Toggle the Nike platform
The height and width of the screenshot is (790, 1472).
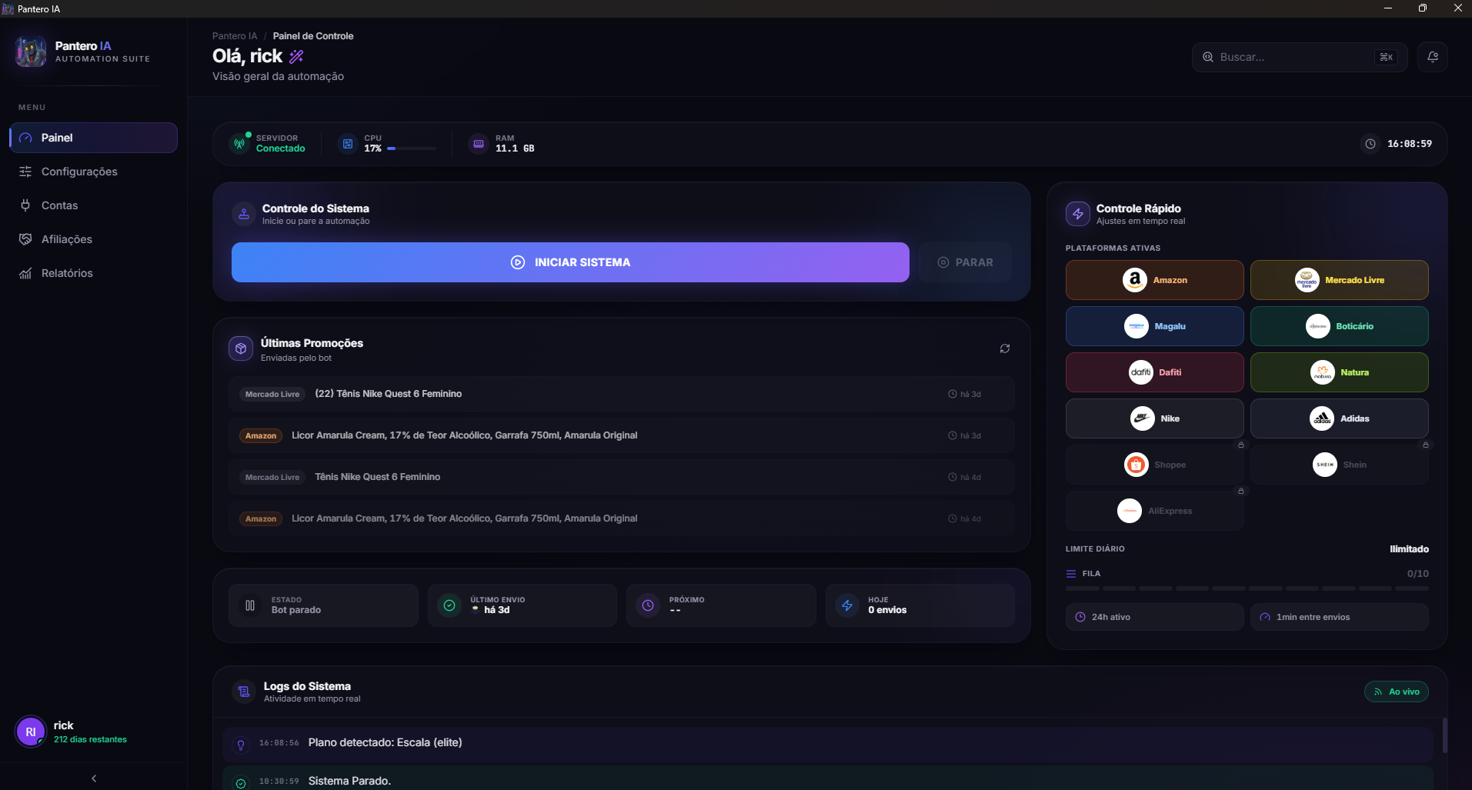(1154, 418)
